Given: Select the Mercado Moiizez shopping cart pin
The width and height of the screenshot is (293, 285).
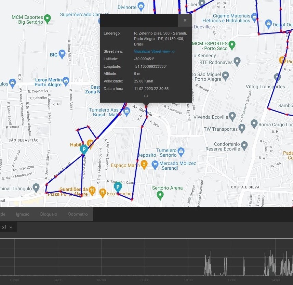Looking at the screenshot, I should [155, 164].
